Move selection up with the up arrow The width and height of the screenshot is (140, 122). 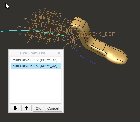[x=26, y=108]
